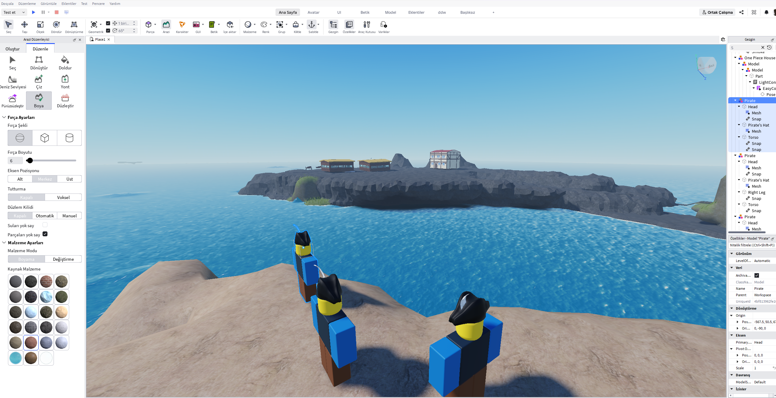Image resolution: width=776 pixels, height=398 pixels.
Task: Switch to the Avatar ribbon tab
Action: click(313, 12)
